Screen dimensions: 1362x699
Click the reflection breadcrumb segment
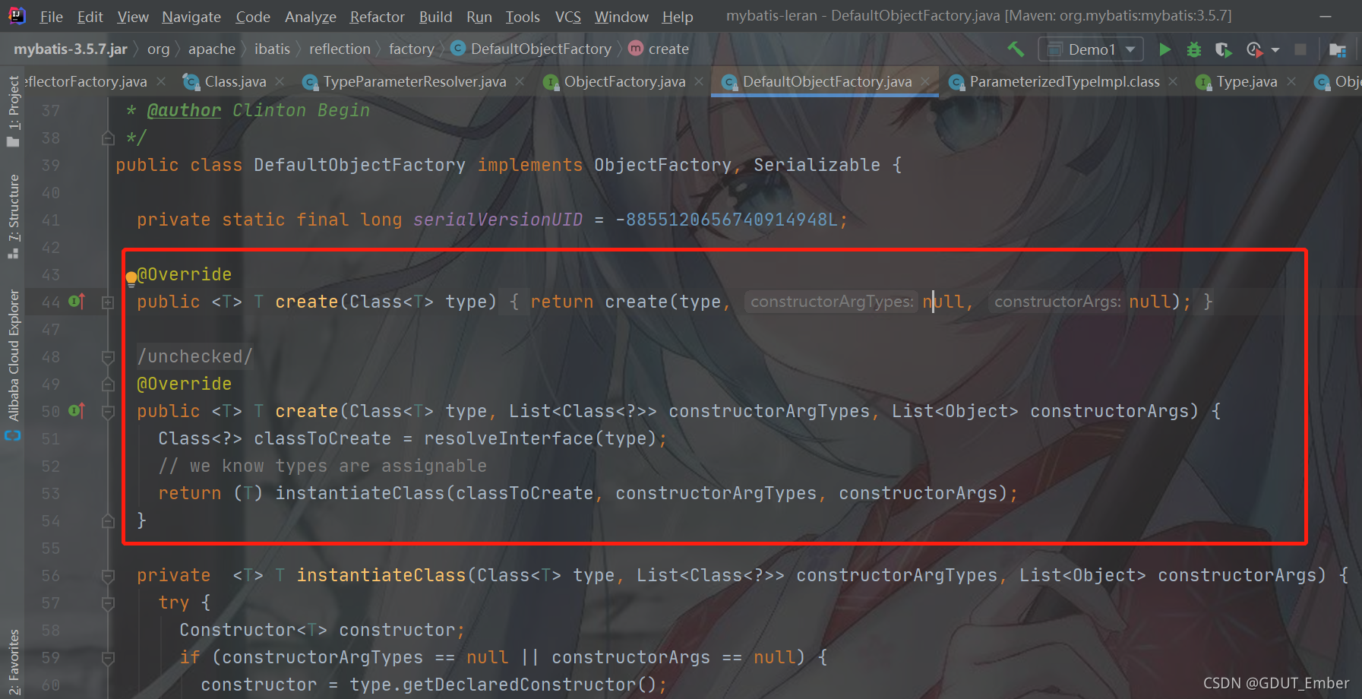(x=340, y=49)
